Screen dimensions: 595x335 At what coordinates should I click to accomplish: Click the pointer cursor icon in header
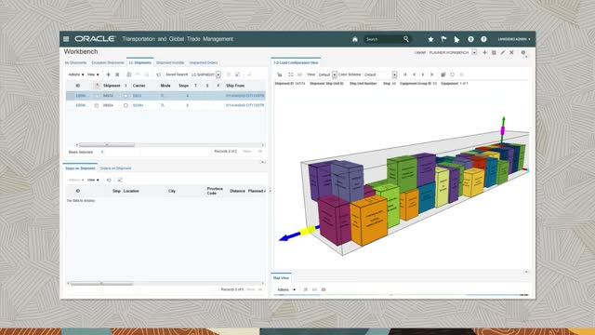tap(456, 39)
